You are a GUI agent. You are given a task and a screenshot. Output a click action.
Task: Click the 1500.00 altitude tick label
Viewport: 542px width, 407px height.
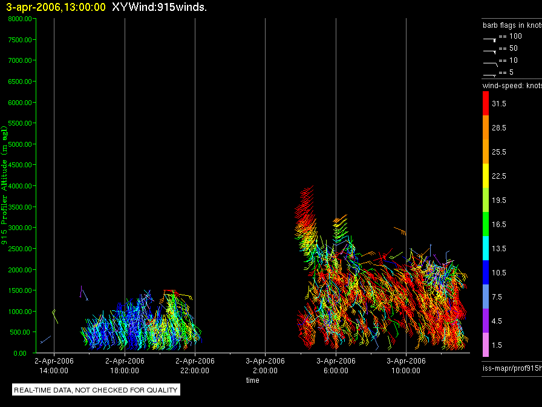coord(20,290)
